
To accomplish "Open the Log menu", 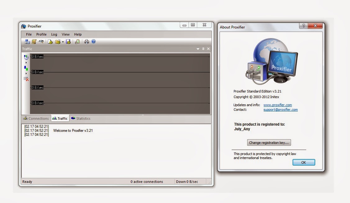I will (54, 34).
